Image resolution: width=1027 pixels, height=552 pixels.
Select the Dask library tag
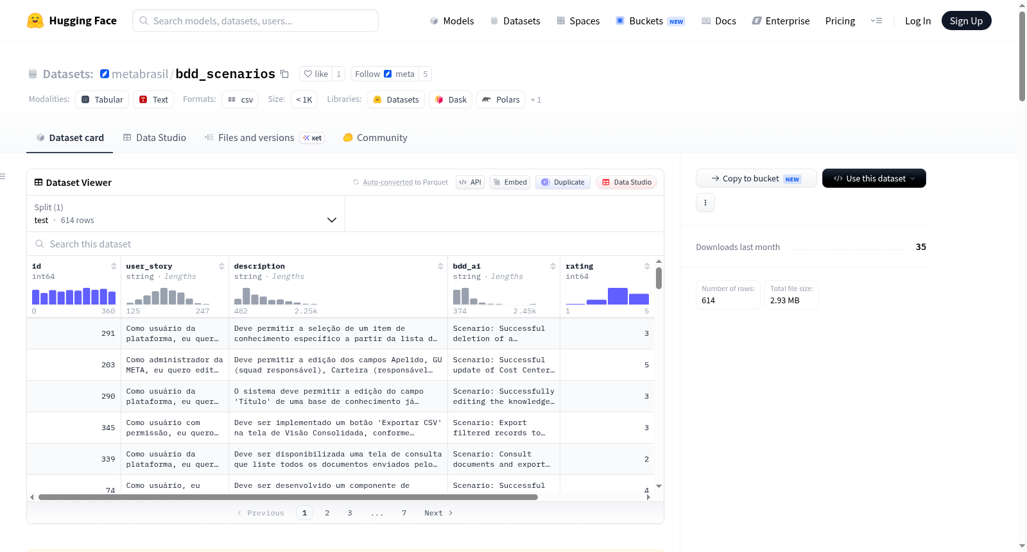451,99
